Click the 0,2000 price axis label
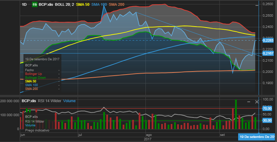This screenshot has width=277, height=142. pos(268,72)
